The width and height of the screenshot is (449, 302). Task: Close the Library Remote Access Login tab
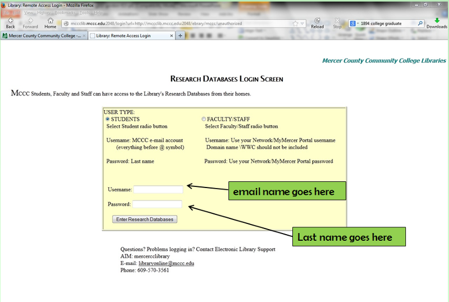point(172,36)
